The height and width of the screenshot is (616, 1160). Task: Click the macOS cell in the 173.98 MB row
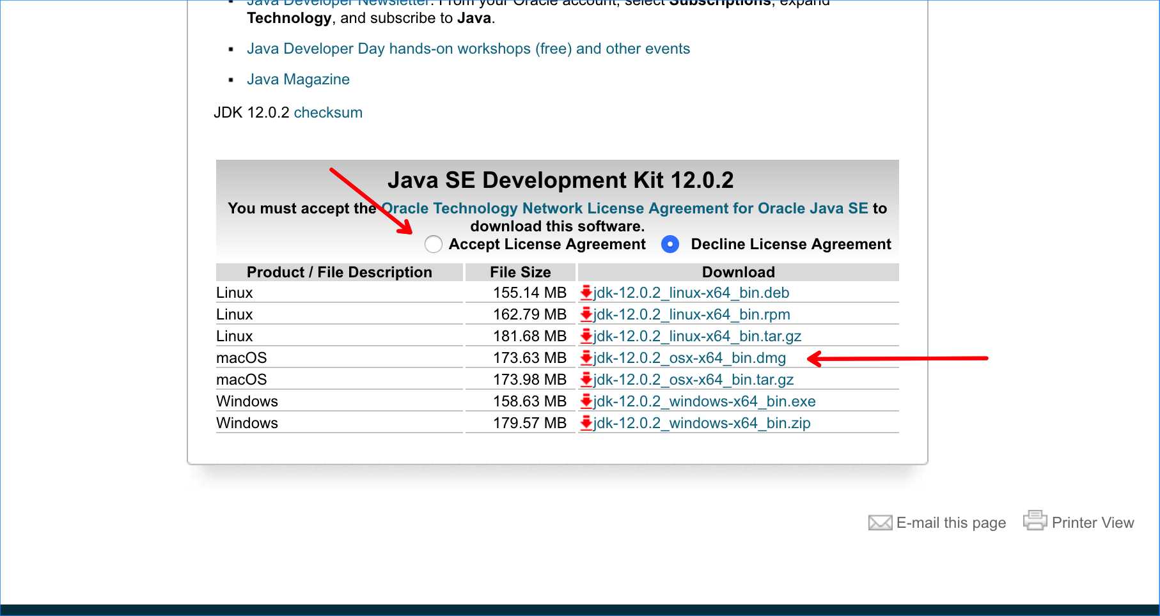coord(340,380)
